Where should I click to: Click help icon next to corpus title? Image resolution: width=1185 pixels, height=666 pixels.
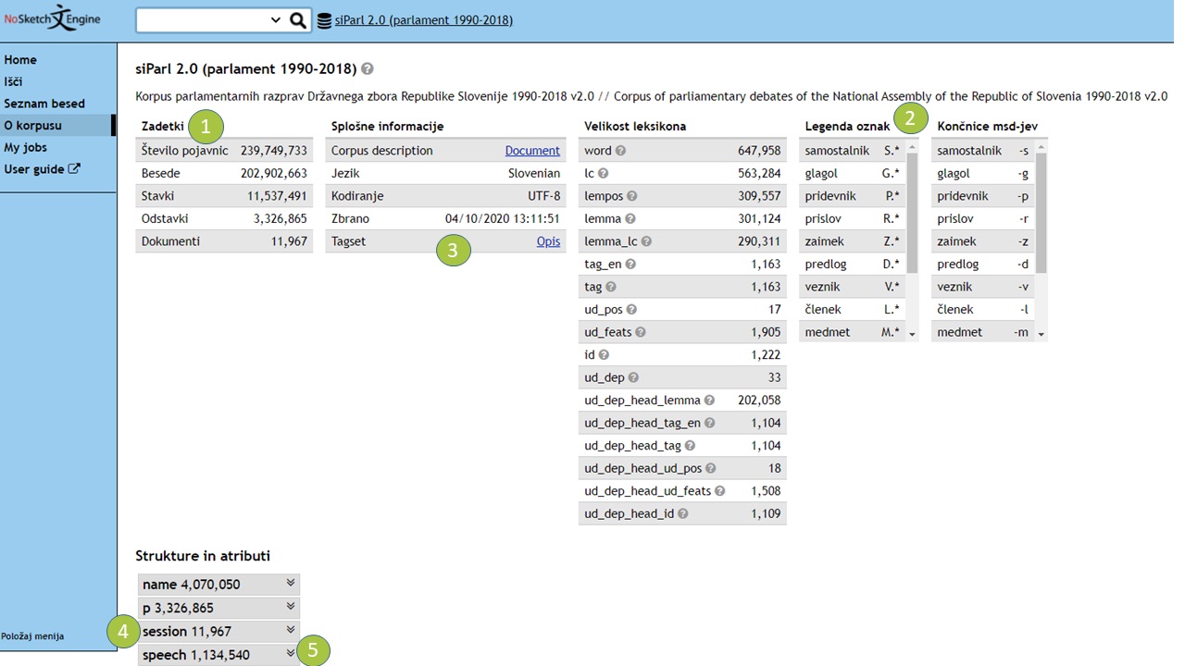click(368, 69)
